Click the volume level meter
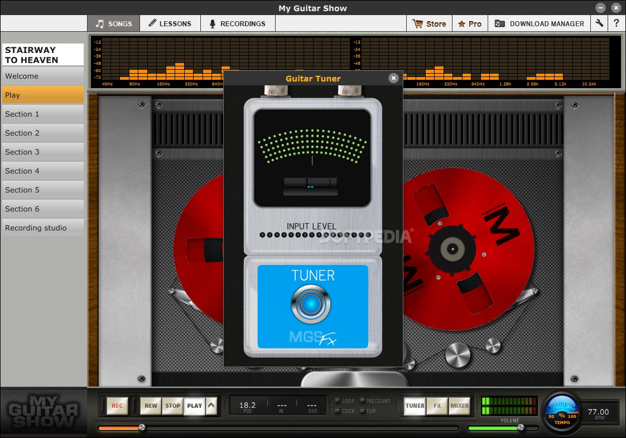Screen dimensions: 626x438 point(509,406)
